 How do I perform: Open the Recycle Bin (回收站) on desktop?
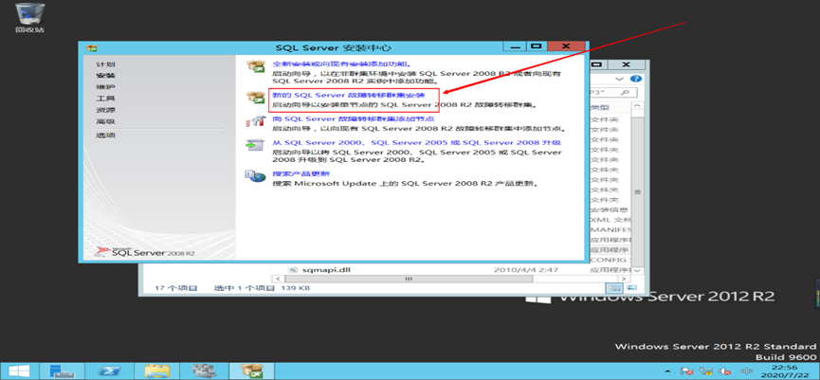(x=29, y=18)
